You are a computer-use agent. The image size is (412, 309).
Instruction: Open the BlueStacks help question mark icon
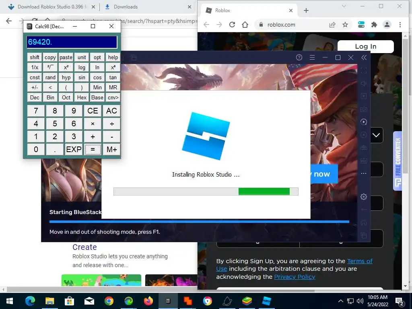tap(299, 58)
